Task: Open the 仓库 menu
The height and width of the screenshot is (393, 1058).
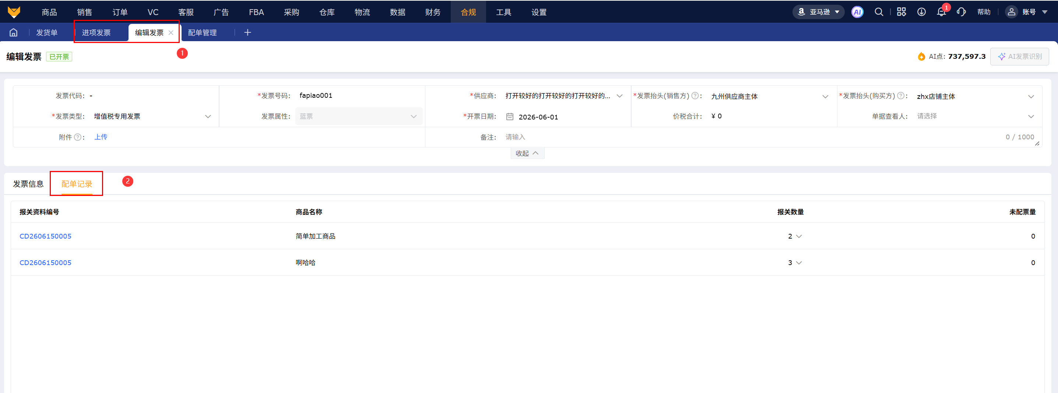Action: click(327, 12)
